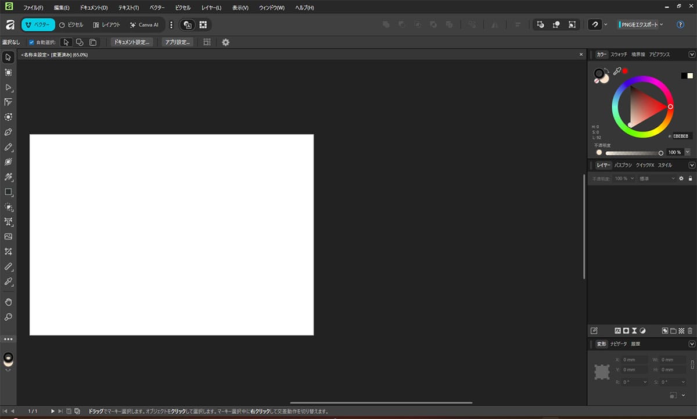697x419 pixels.
Task: Open the ファイル menu
Action: 33,8
